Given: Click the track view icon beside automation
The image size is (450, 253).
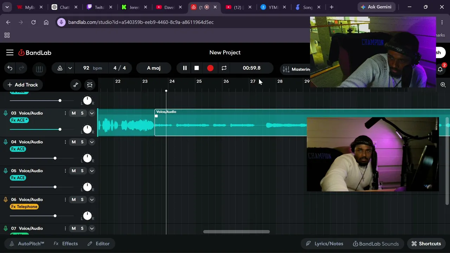Looking at the screenshot, I should click(90, 85).
